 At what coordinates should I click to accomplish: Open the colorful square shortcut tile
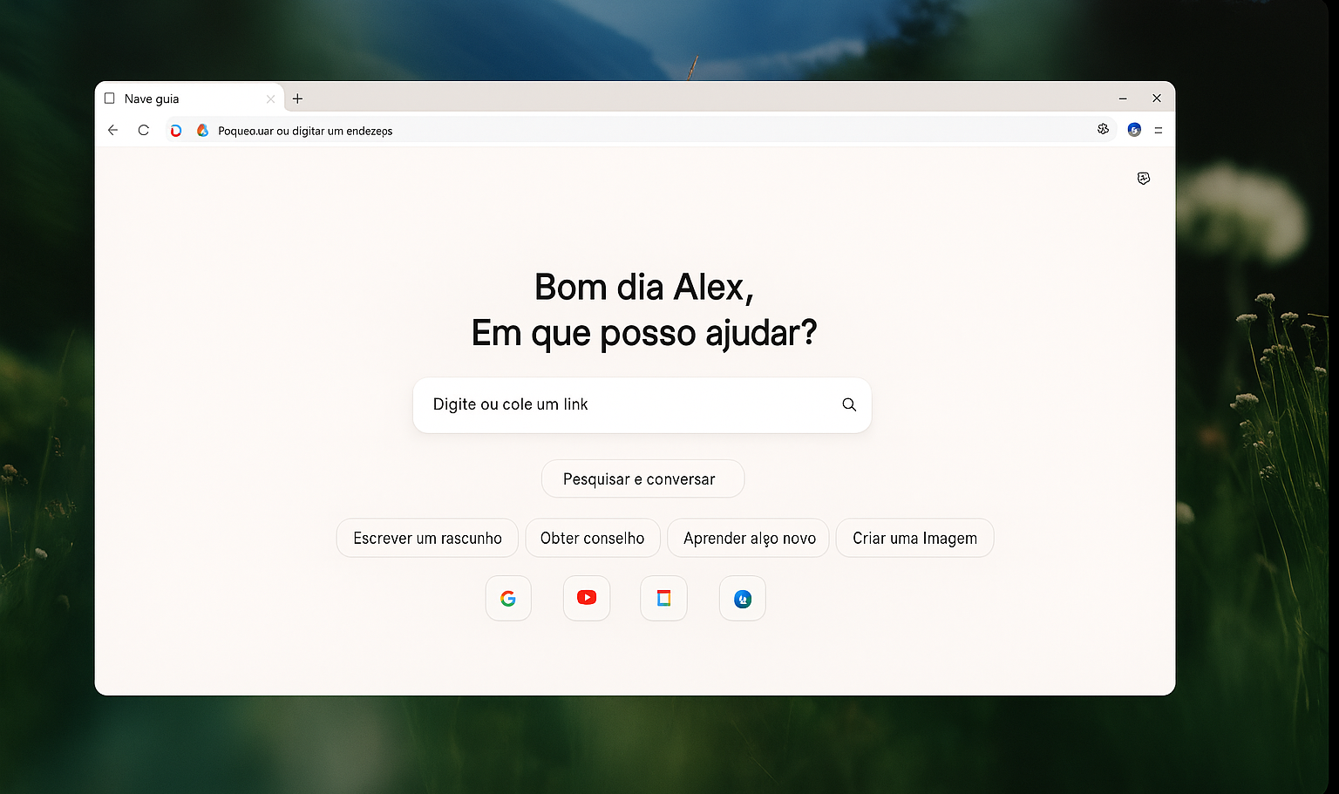click(x=663, y=598)
